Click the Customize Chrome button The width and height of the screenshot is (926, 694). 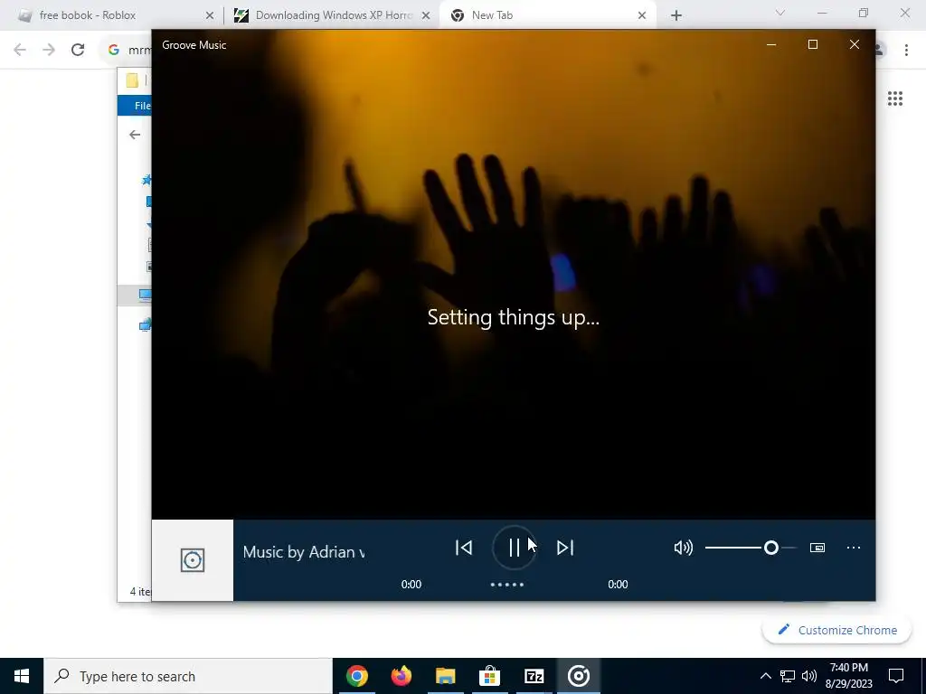[x=836, y=630]
